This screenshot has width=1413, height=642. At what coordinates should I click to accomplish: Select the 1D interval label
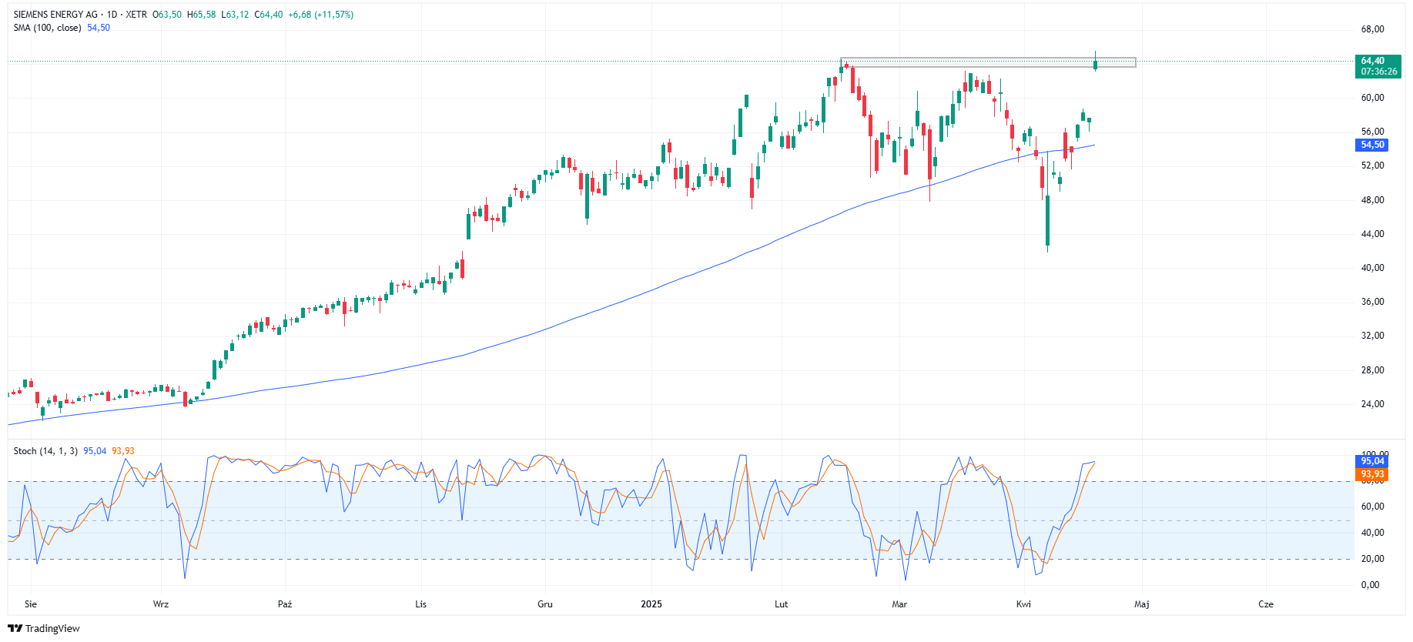[112, 15]
